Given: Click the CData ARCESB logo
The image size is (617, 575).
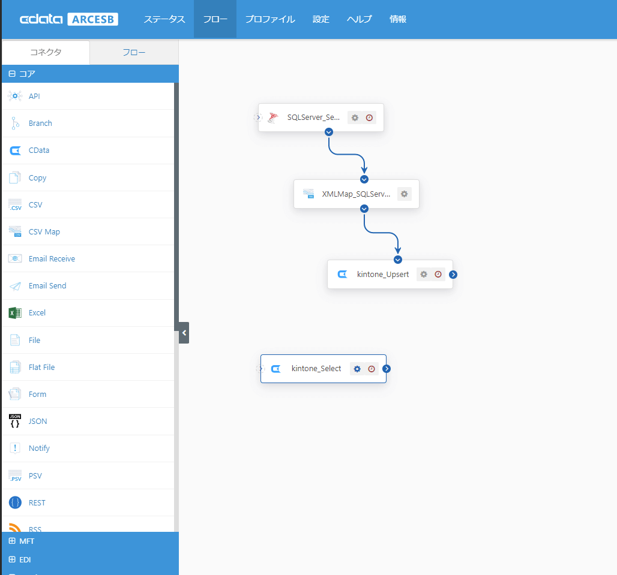Looking at the screenshot, I should coord(69,19).
